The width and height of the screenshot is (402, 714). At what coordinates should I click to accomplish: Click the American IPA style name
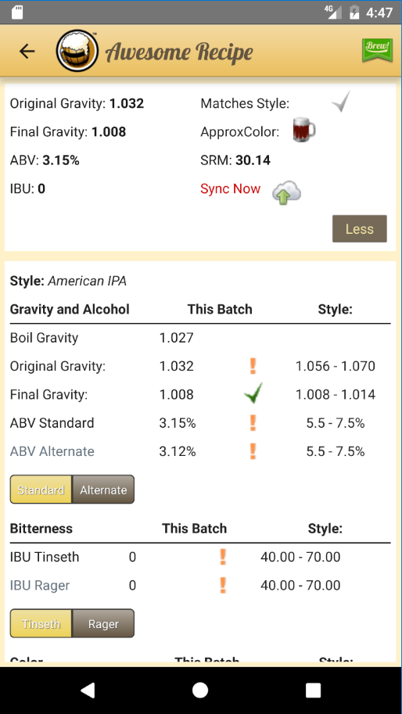[88, 282]
